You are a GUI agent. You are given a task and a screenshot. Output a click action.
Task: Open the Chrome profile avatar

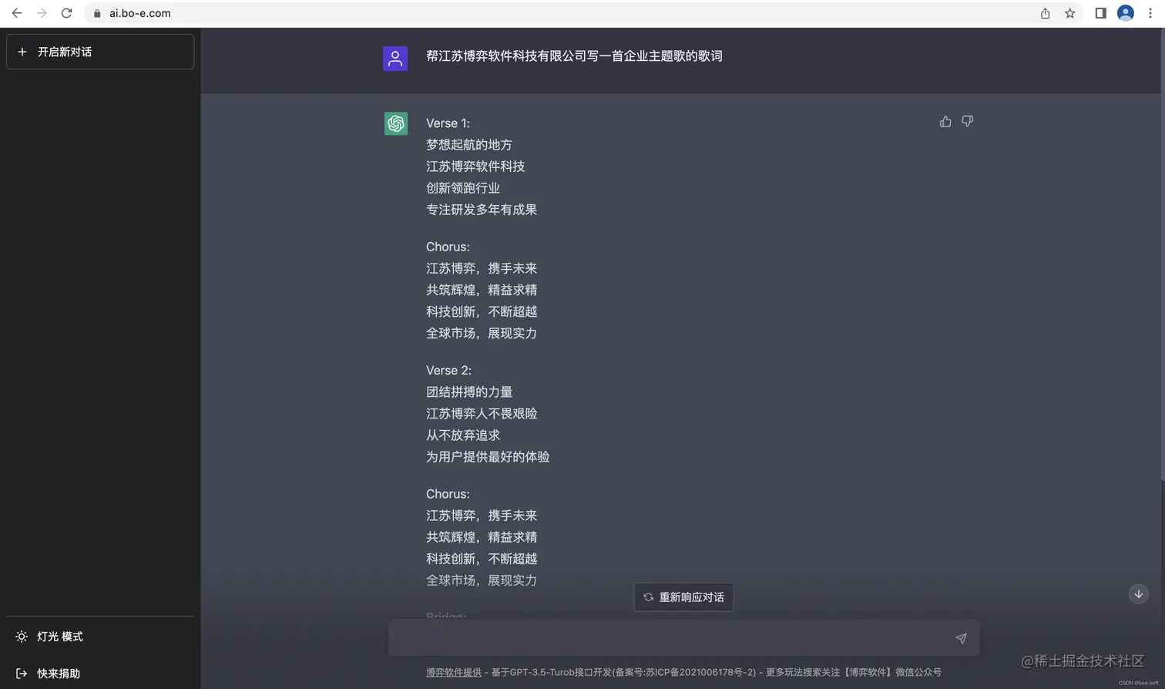[1126, 13]
